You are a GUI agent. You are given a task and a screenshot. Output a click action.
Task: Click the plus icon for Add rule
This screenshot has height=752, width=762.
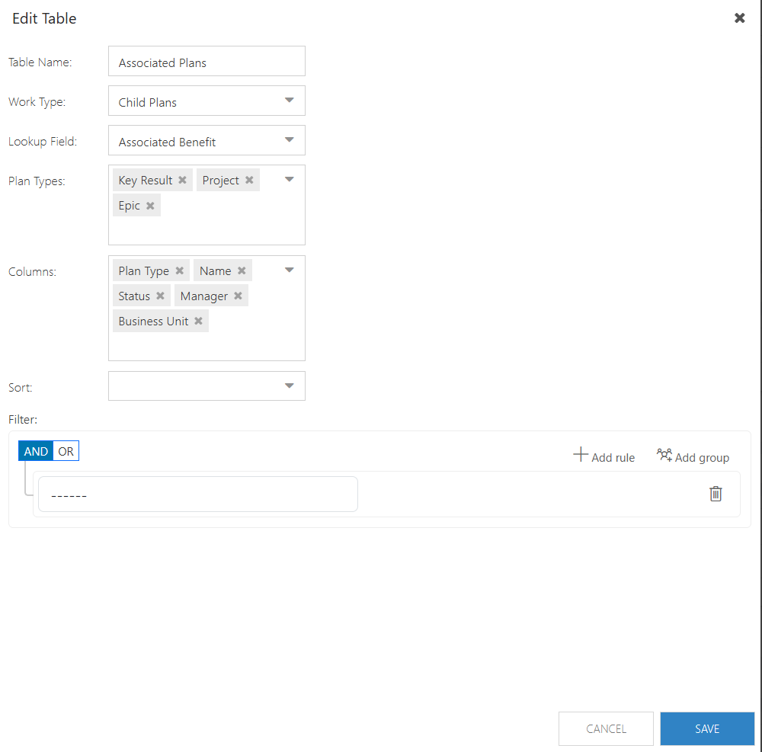(x=580, y=455)
